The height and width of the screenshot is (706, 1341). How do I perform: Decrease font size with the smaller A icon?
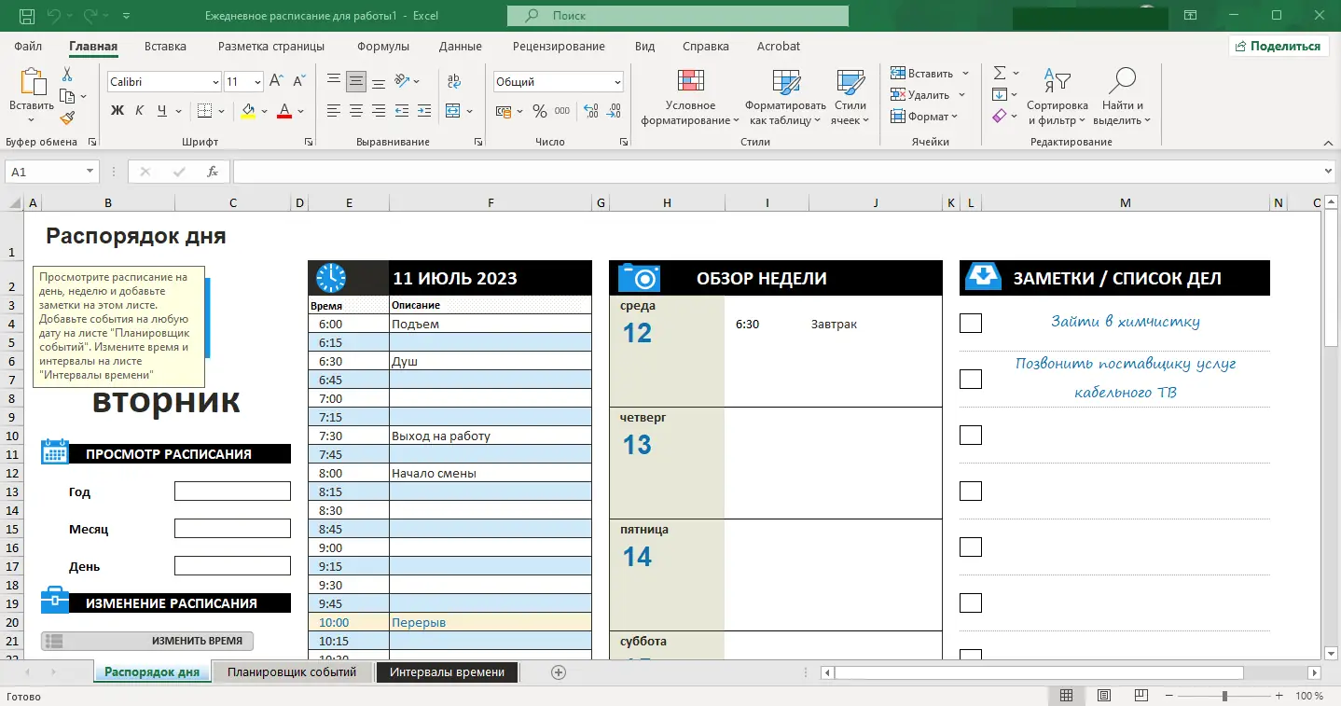coord(298,82)
